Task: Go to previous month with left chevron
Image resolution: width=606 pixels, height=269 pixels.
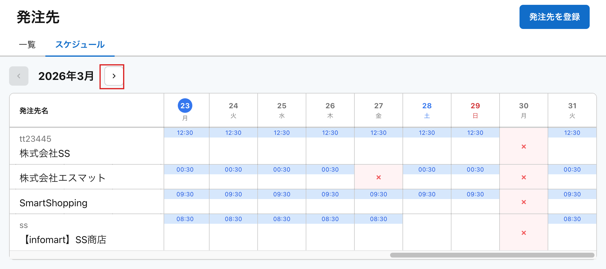Action: 19,76
